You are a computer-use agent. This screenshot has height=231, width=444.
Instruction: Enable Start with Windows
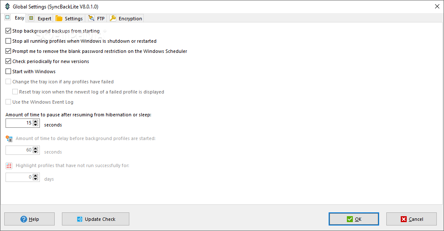(x=8, y=71)
